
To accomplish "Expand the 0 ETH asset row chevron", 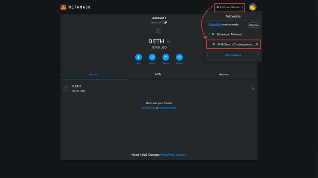I will (x=253, y=89).
